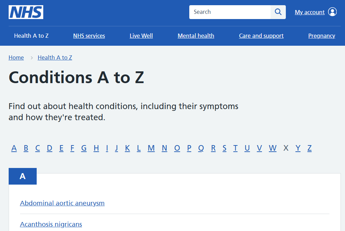Image resolution: width=345 pixels, height=231 pixels.
Task: Select the letter C in the index
Action: (37, 148)
